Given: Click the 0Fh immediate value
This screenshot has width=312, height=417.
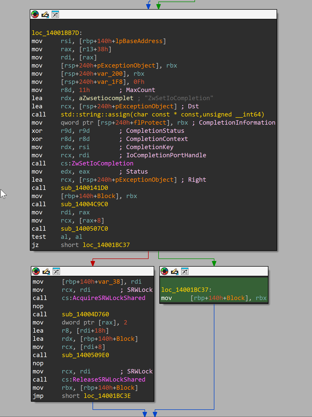Looking at the screenshot, I should coord(139,82).
